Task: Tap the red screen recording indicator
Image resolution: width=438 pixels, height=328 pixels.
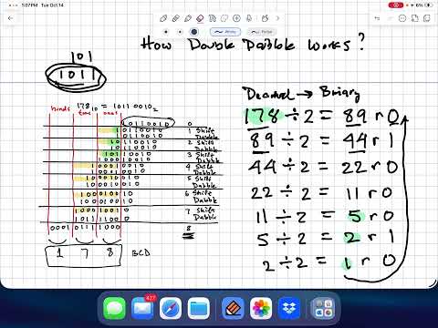Action: (x=396, y=5)
